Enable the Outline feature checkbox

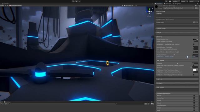(194, 100)
